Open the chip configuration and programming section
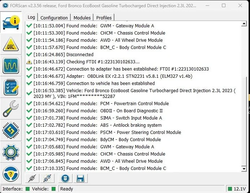Image resolution: width=250 pixels, height=193 pixels. [11, 130]
